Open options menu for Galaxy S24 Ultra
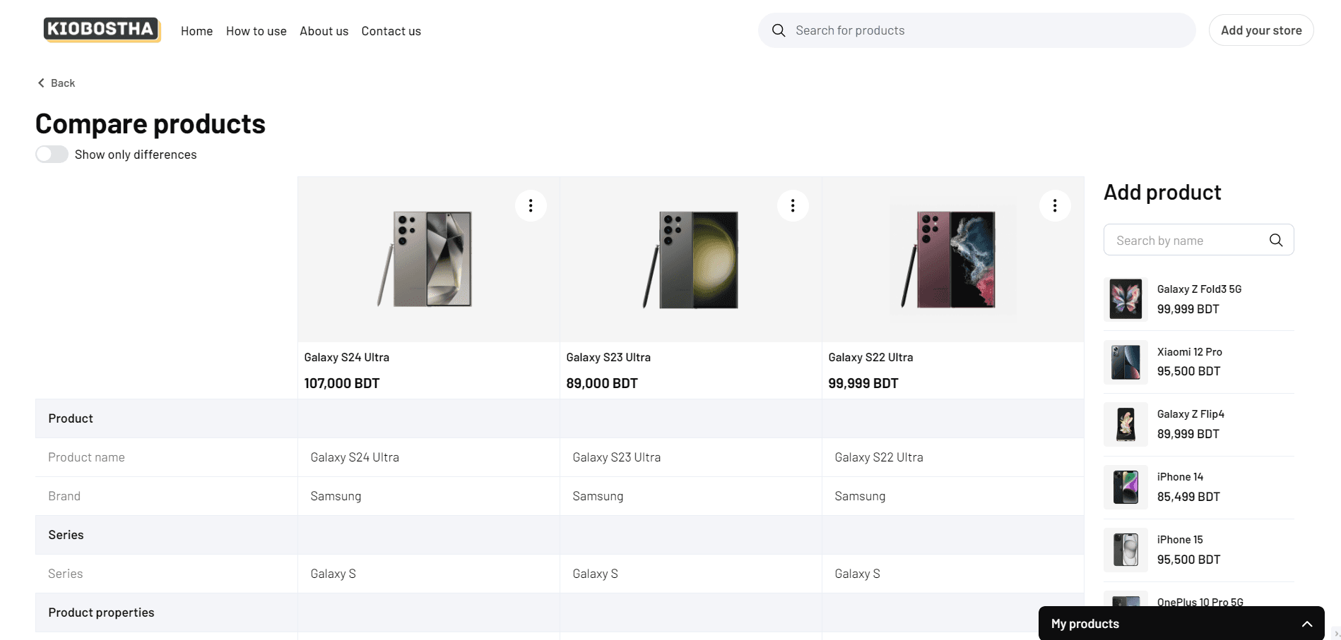This screenshot has height=640, width=1341. click(x=531, y=205)
